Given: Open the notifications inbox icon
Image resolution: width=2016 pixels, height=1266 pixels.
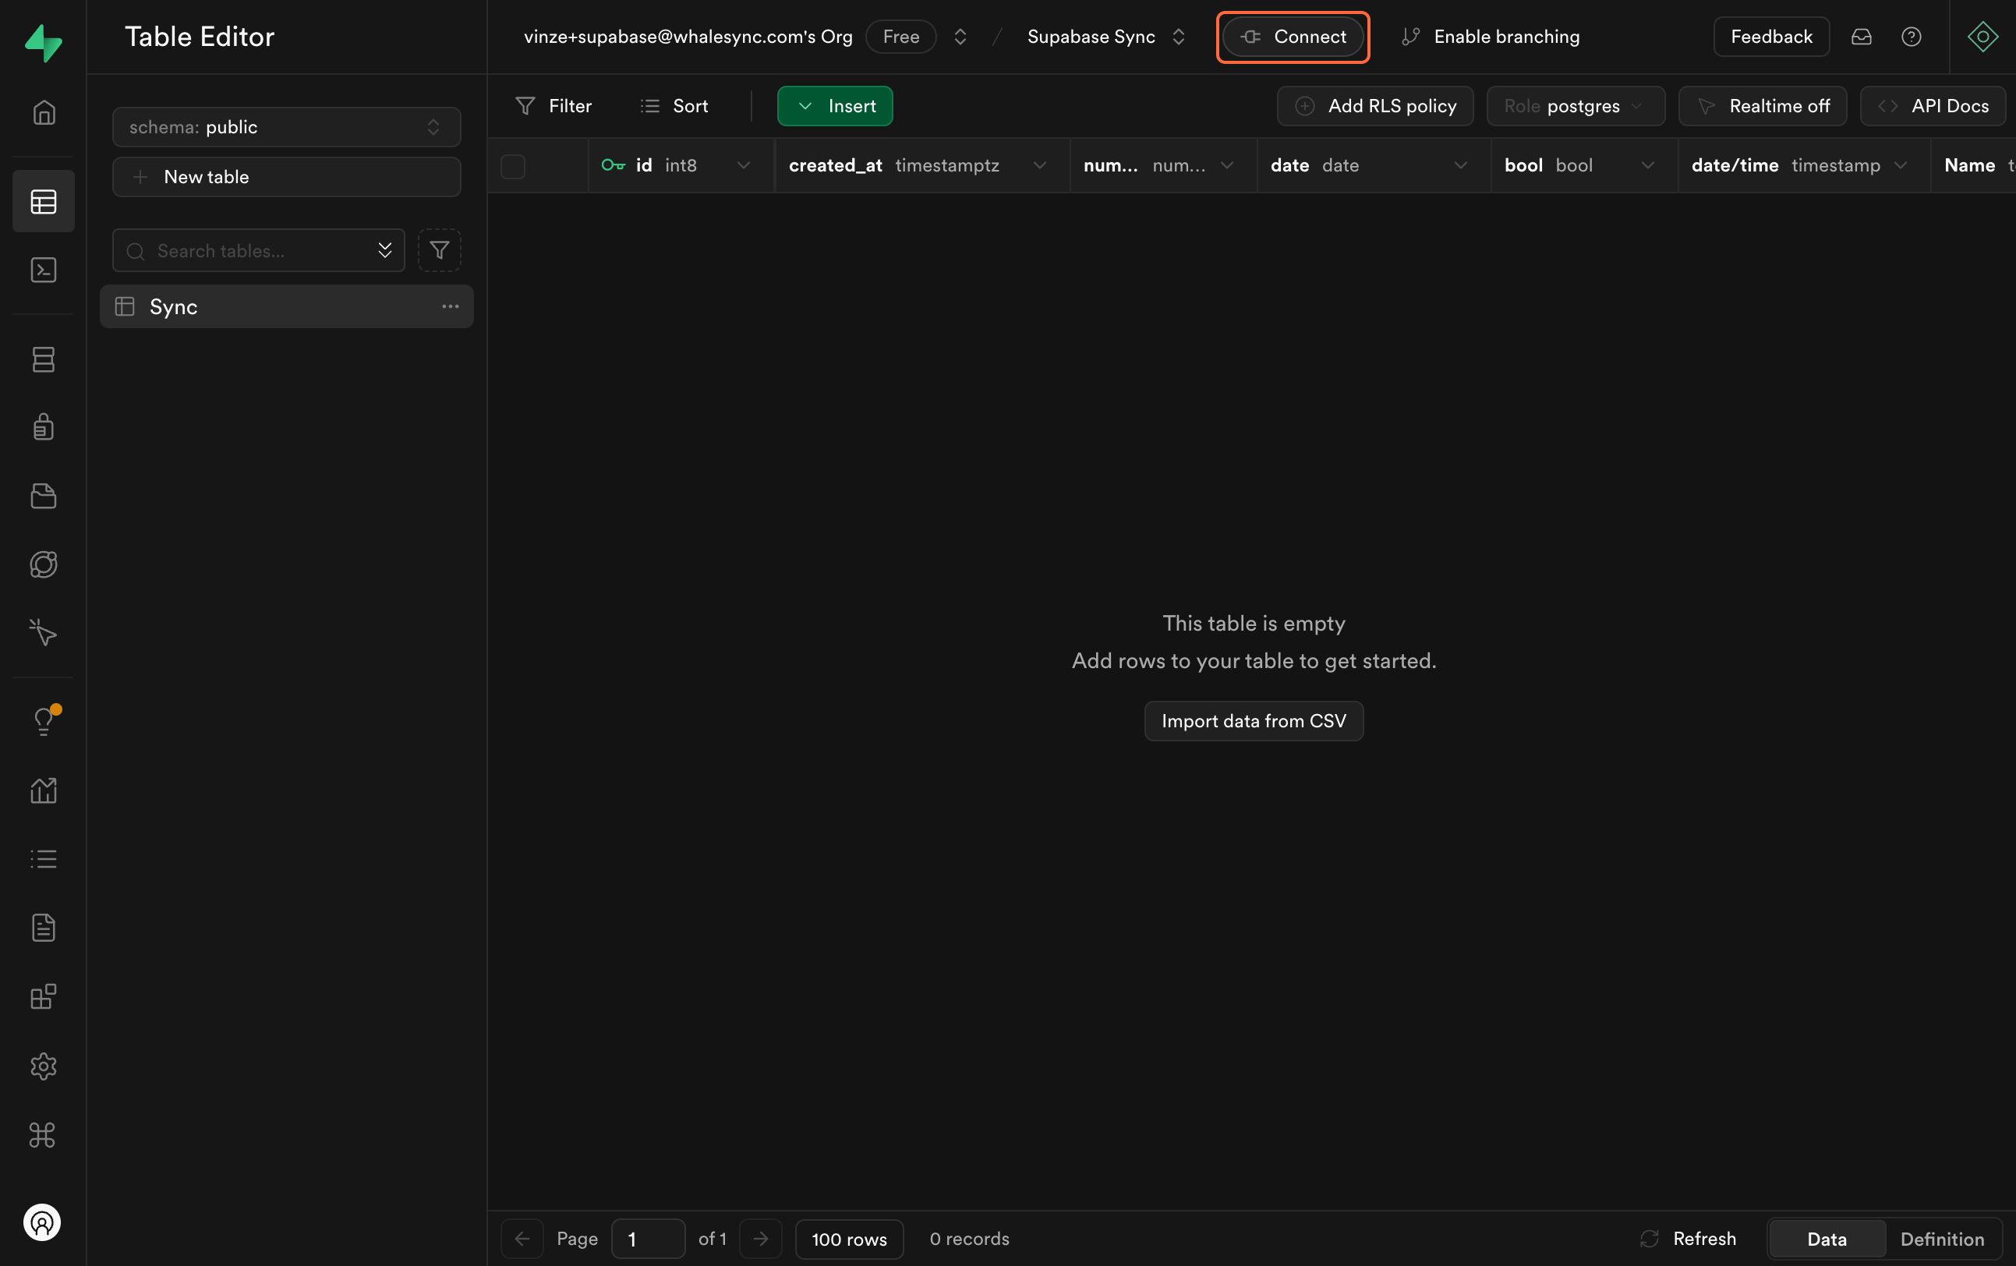Looking at the screenshot, I should (x=1860, y=37).
